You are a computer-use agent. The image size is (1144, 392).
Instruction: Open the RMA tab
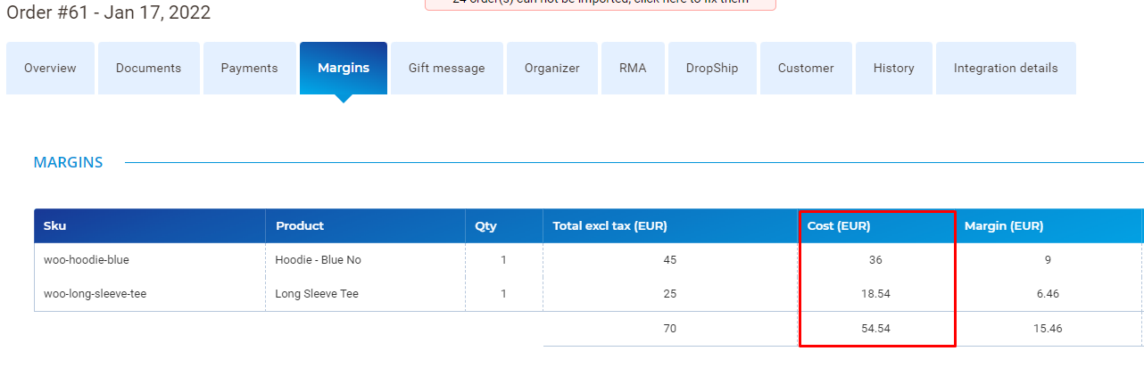pyautogui.click(x=632, y=68)
